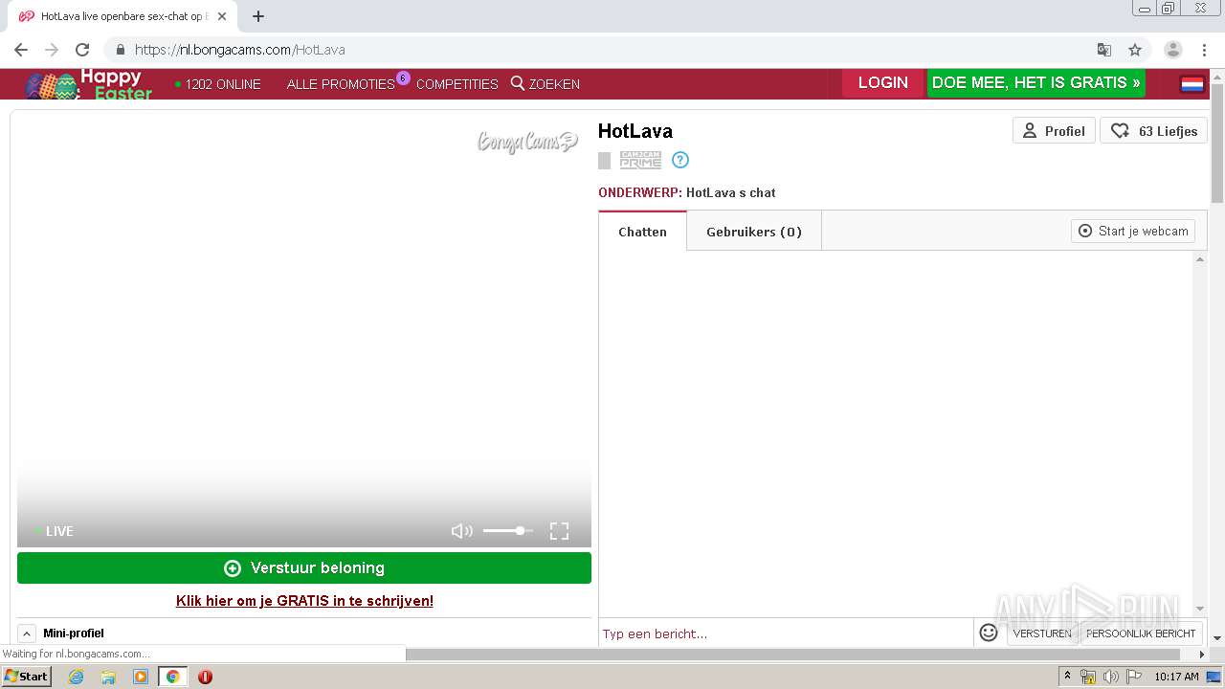
Task: Open the 1202 ONLINE list
Action: [218, 84]
